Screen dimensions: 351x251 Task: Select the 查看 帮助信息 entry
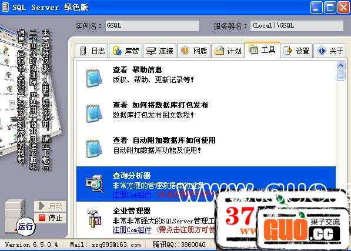pos(206,78)
